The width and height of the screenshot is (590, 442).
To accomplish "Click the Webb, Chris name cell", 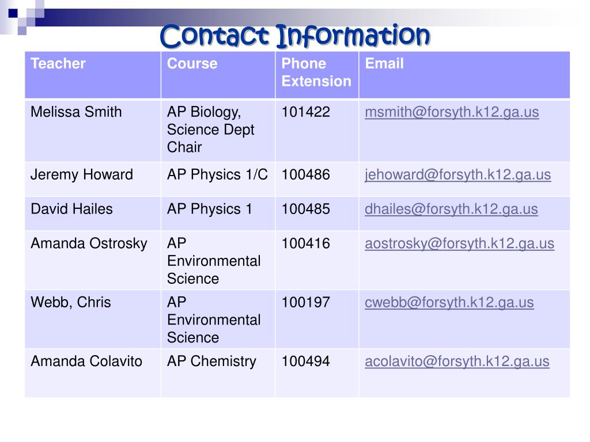I will pos(93,319).
